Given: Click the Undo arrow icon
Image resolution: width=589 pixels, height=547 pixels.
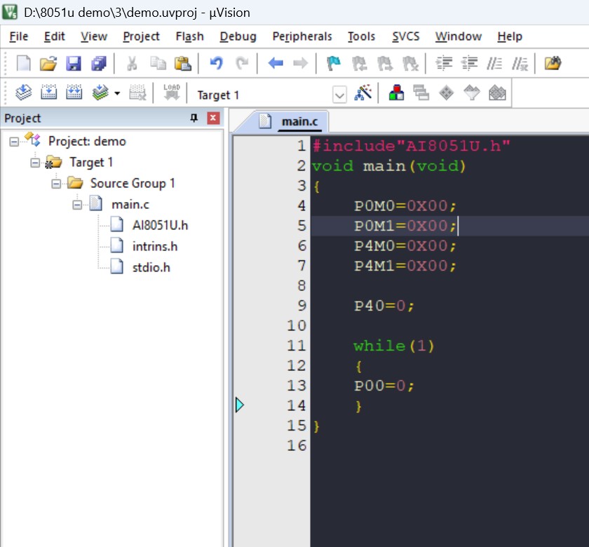Looking at the screenshot, I should click(216, 64).
